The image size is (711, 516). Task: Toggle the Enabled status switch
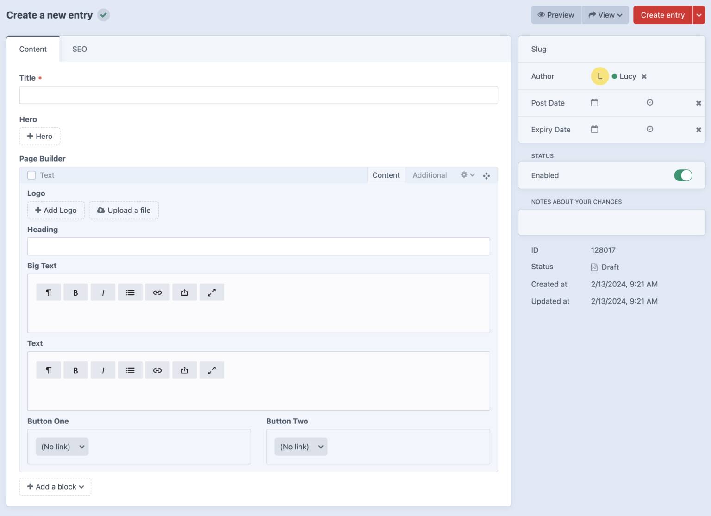[683, 175]
